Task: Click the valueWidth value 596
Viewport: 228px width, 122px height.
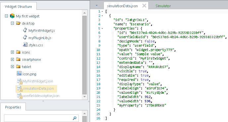Action: 148,101
